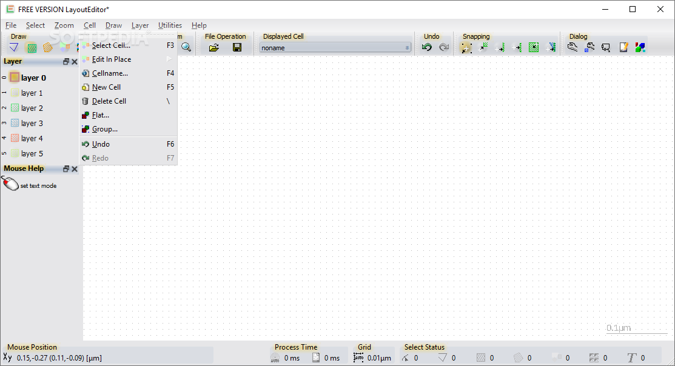Close the Layer panel
The image size is (675, 366).
coord(75,61)
